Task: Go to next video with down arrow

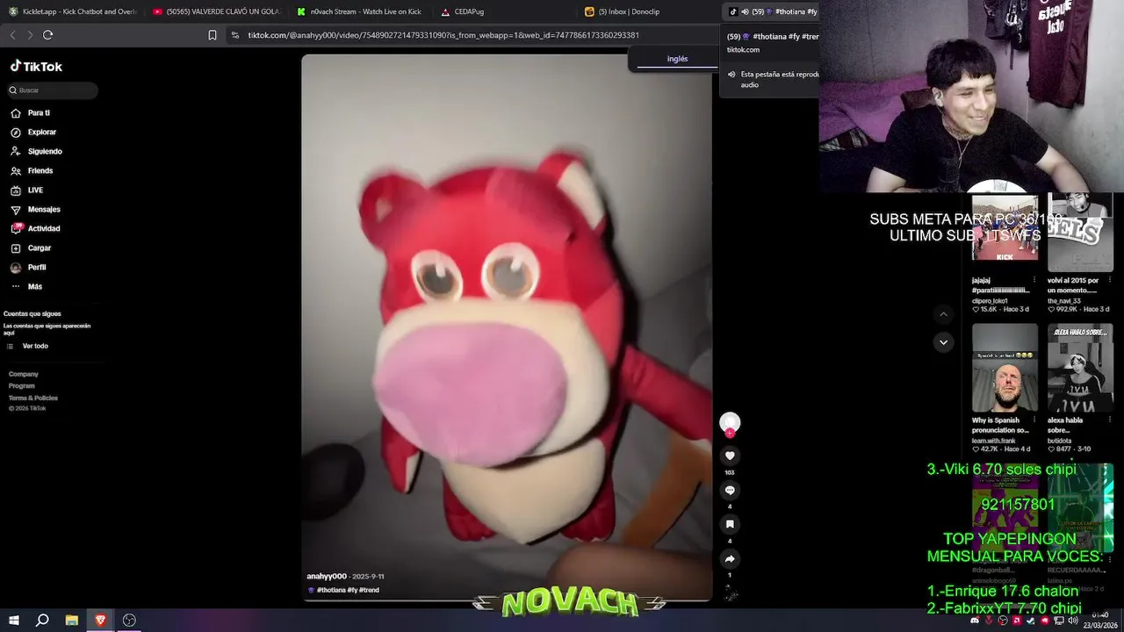Action: click(943, 342)
